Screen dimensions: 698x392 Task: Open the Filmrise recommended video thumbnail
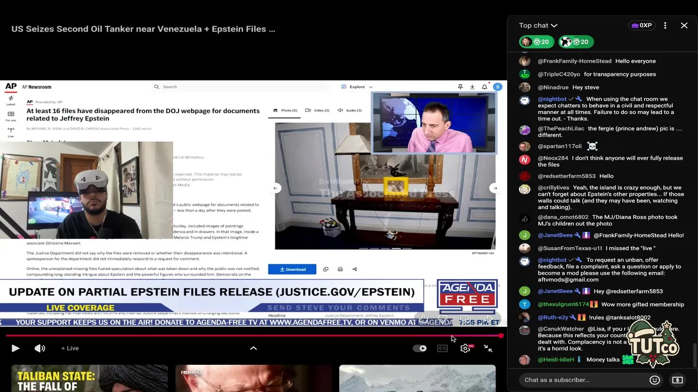254,378
